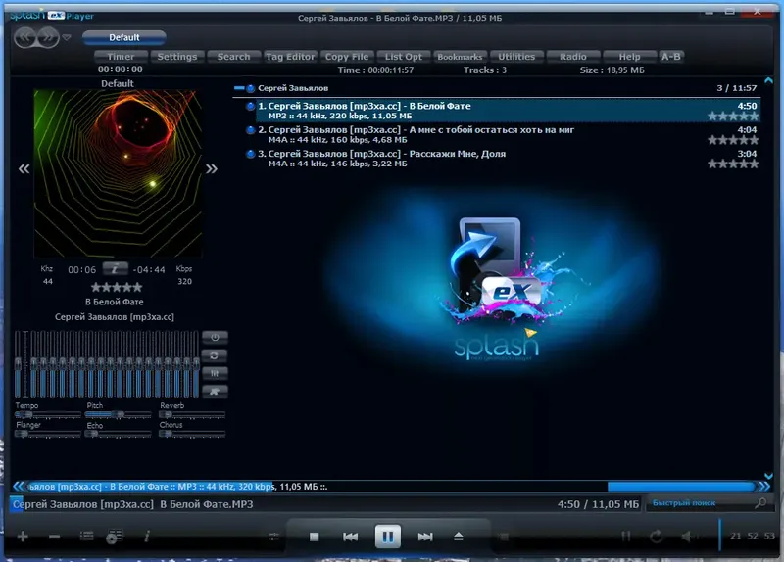Click the sliders icon left of stop
784x562 pixels.
(274, 537)
